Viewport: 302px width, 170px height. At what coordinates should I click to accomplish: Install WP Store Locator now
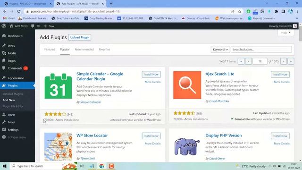151,136
